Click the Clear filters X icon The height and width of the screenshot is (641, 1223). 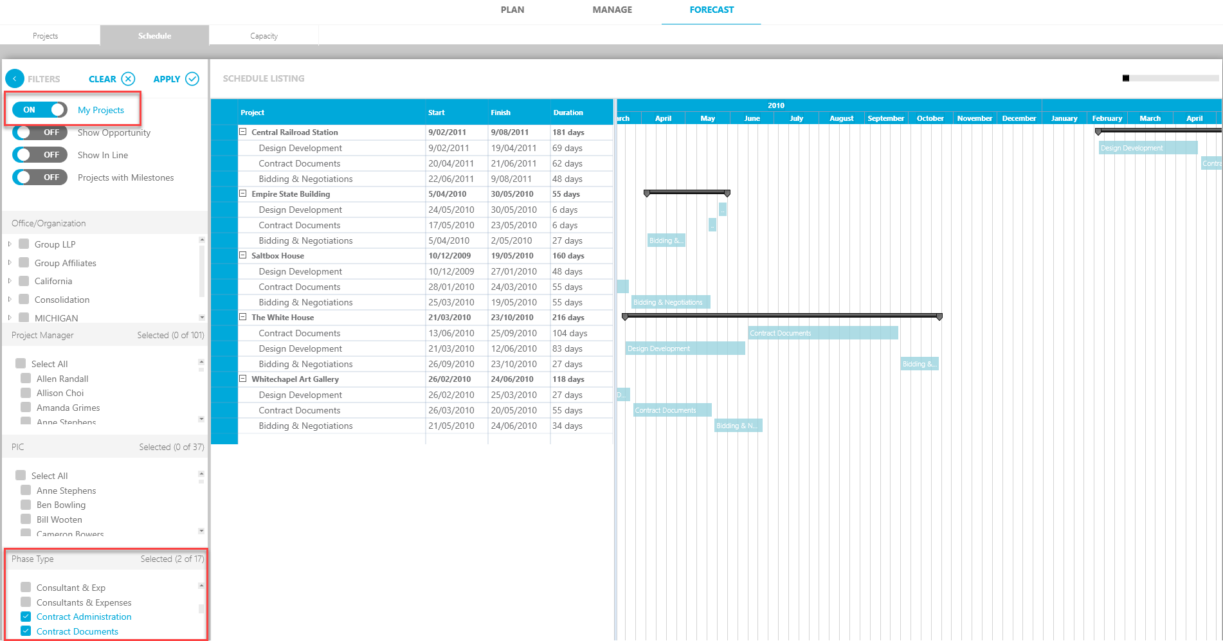pos(129,78)
